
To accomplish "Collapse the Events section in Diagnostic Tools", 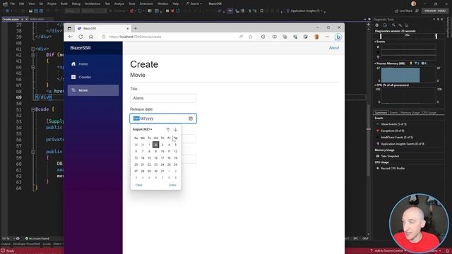I will pyautogui.click(x=375, y=42).
